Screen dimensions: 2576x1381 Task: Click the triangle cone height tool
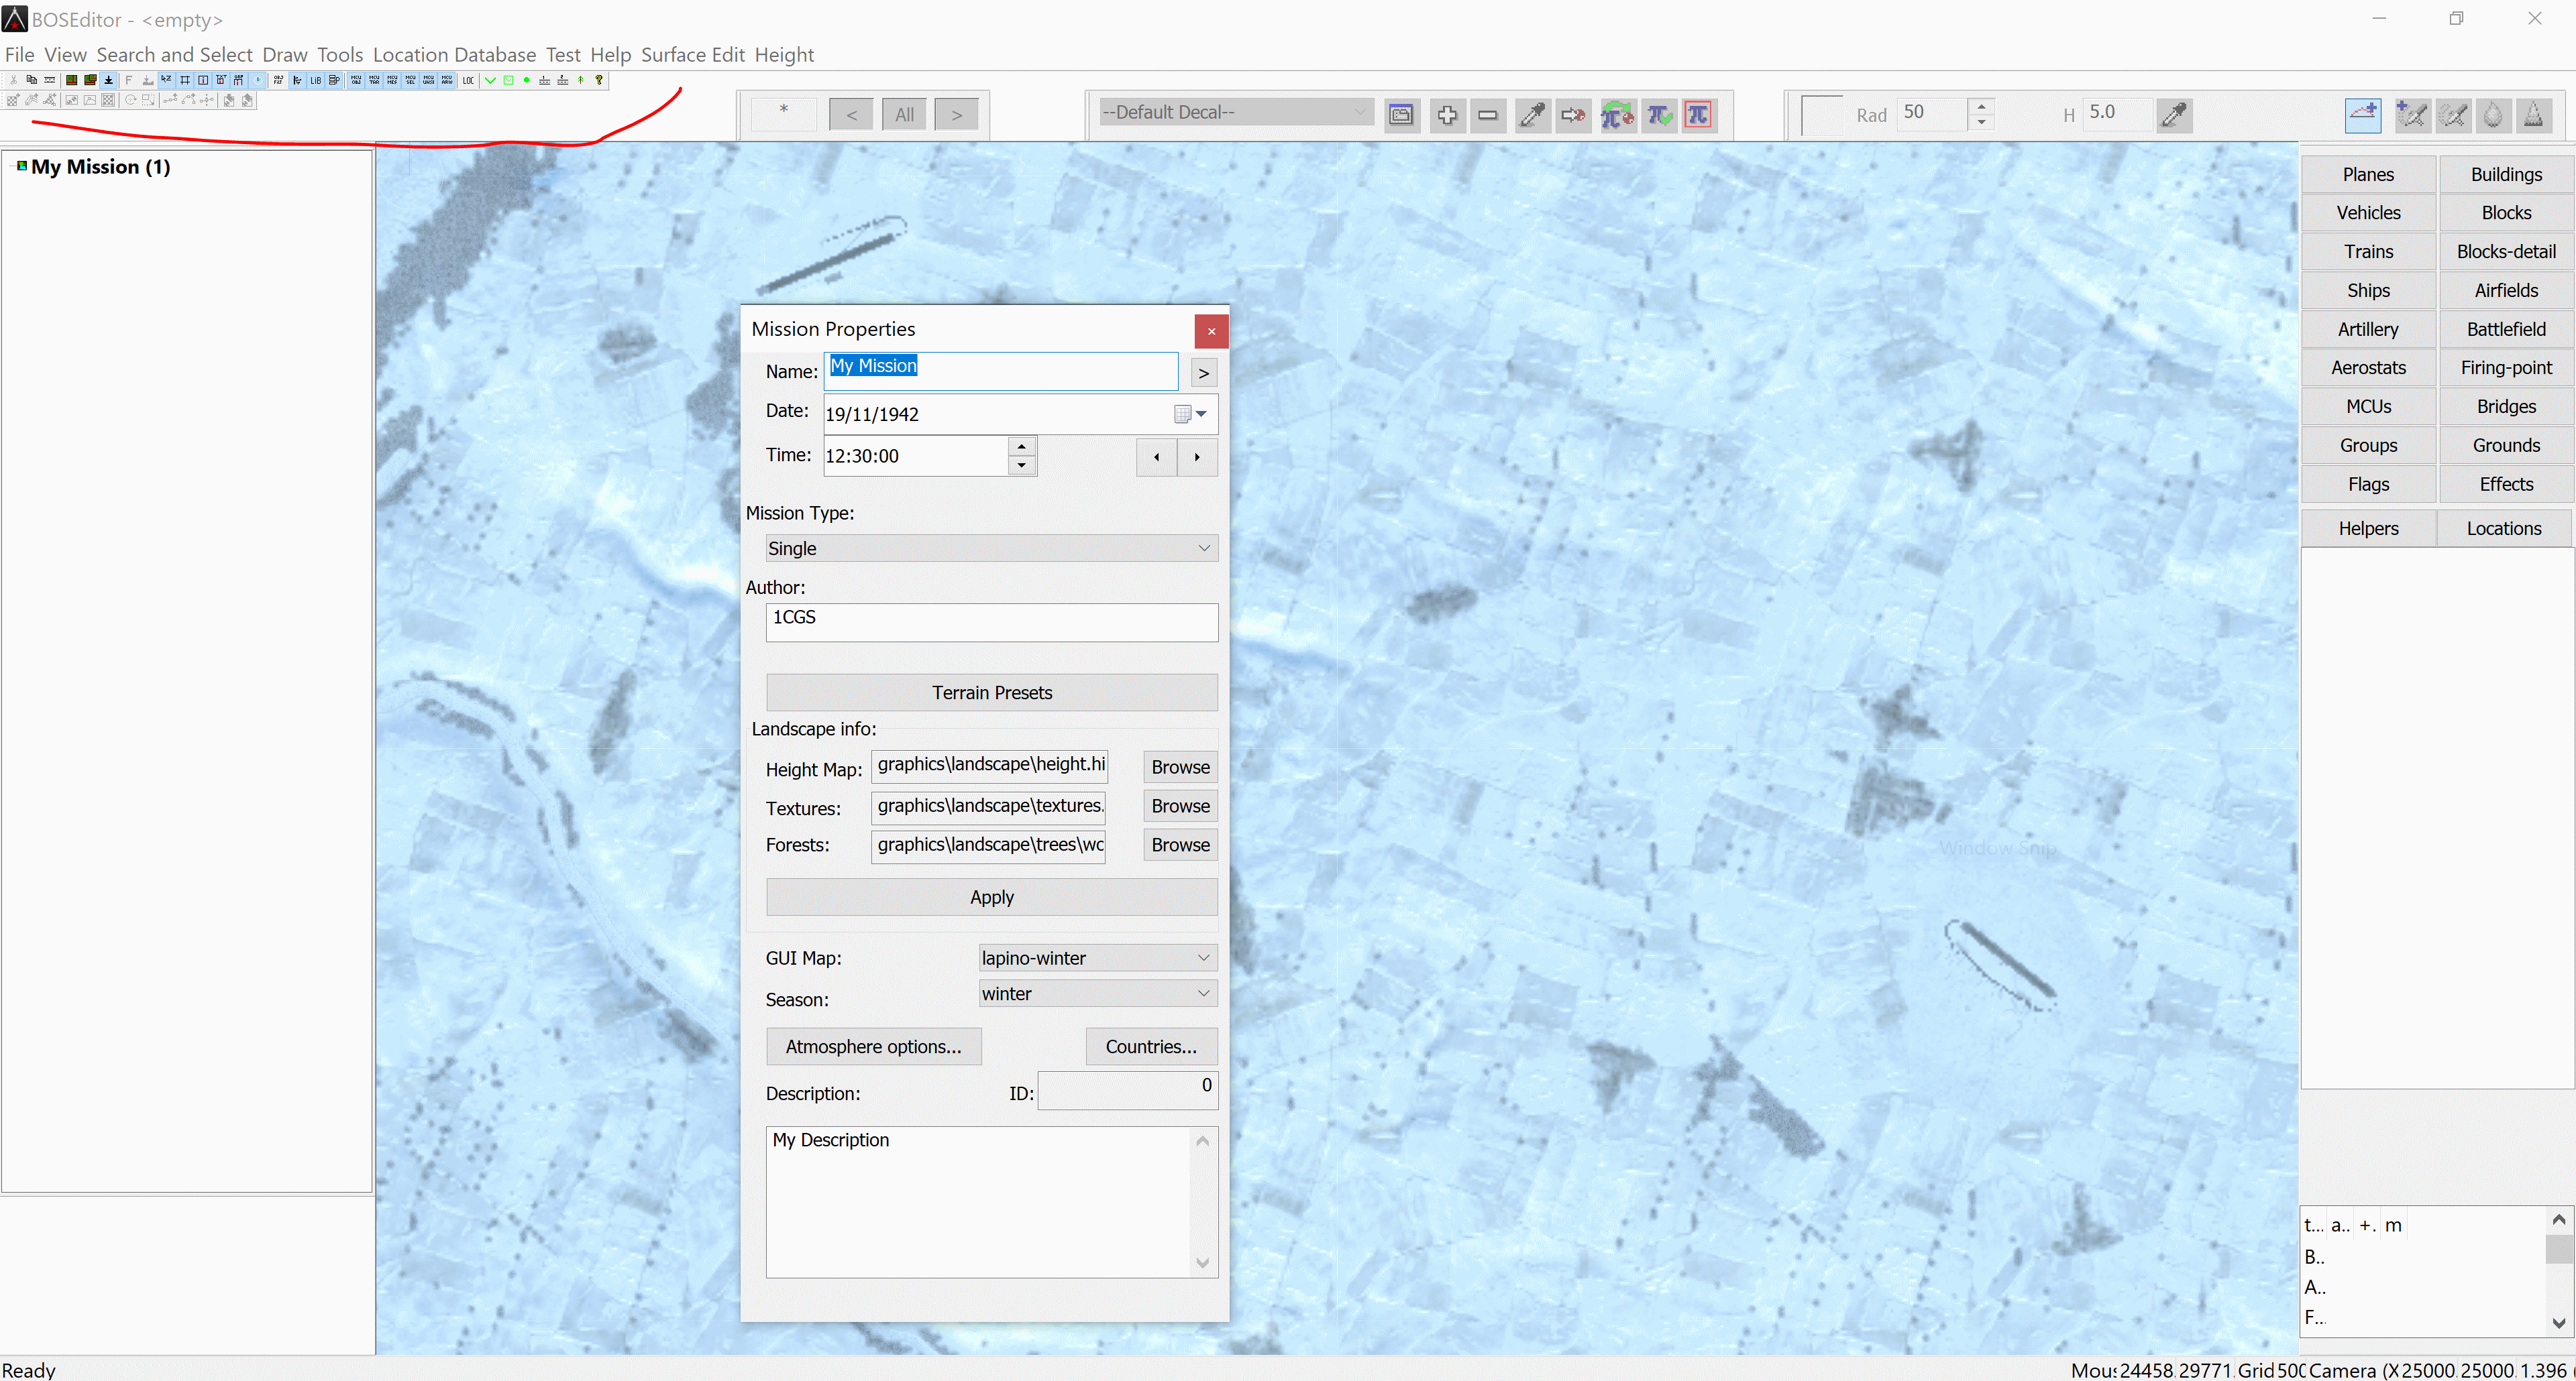tap(2533, 115)
